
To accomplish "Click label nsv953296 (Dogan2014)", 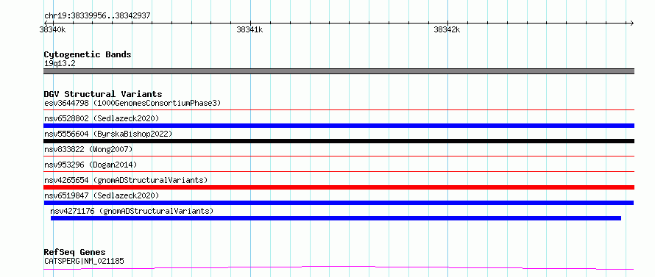I will pos(91,165).
